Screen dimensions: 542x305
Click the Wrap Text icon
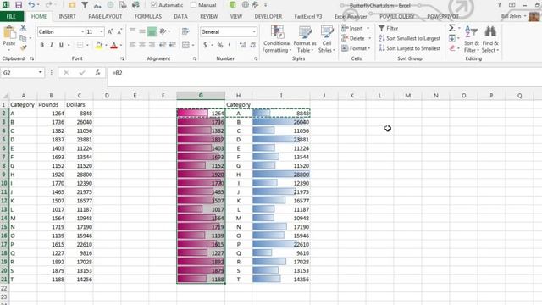[185, 31]
